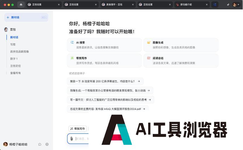Open the feedback chat-bubble icon
The width and height of the screenshot is (243, 150).
click(x=40, y=144)
